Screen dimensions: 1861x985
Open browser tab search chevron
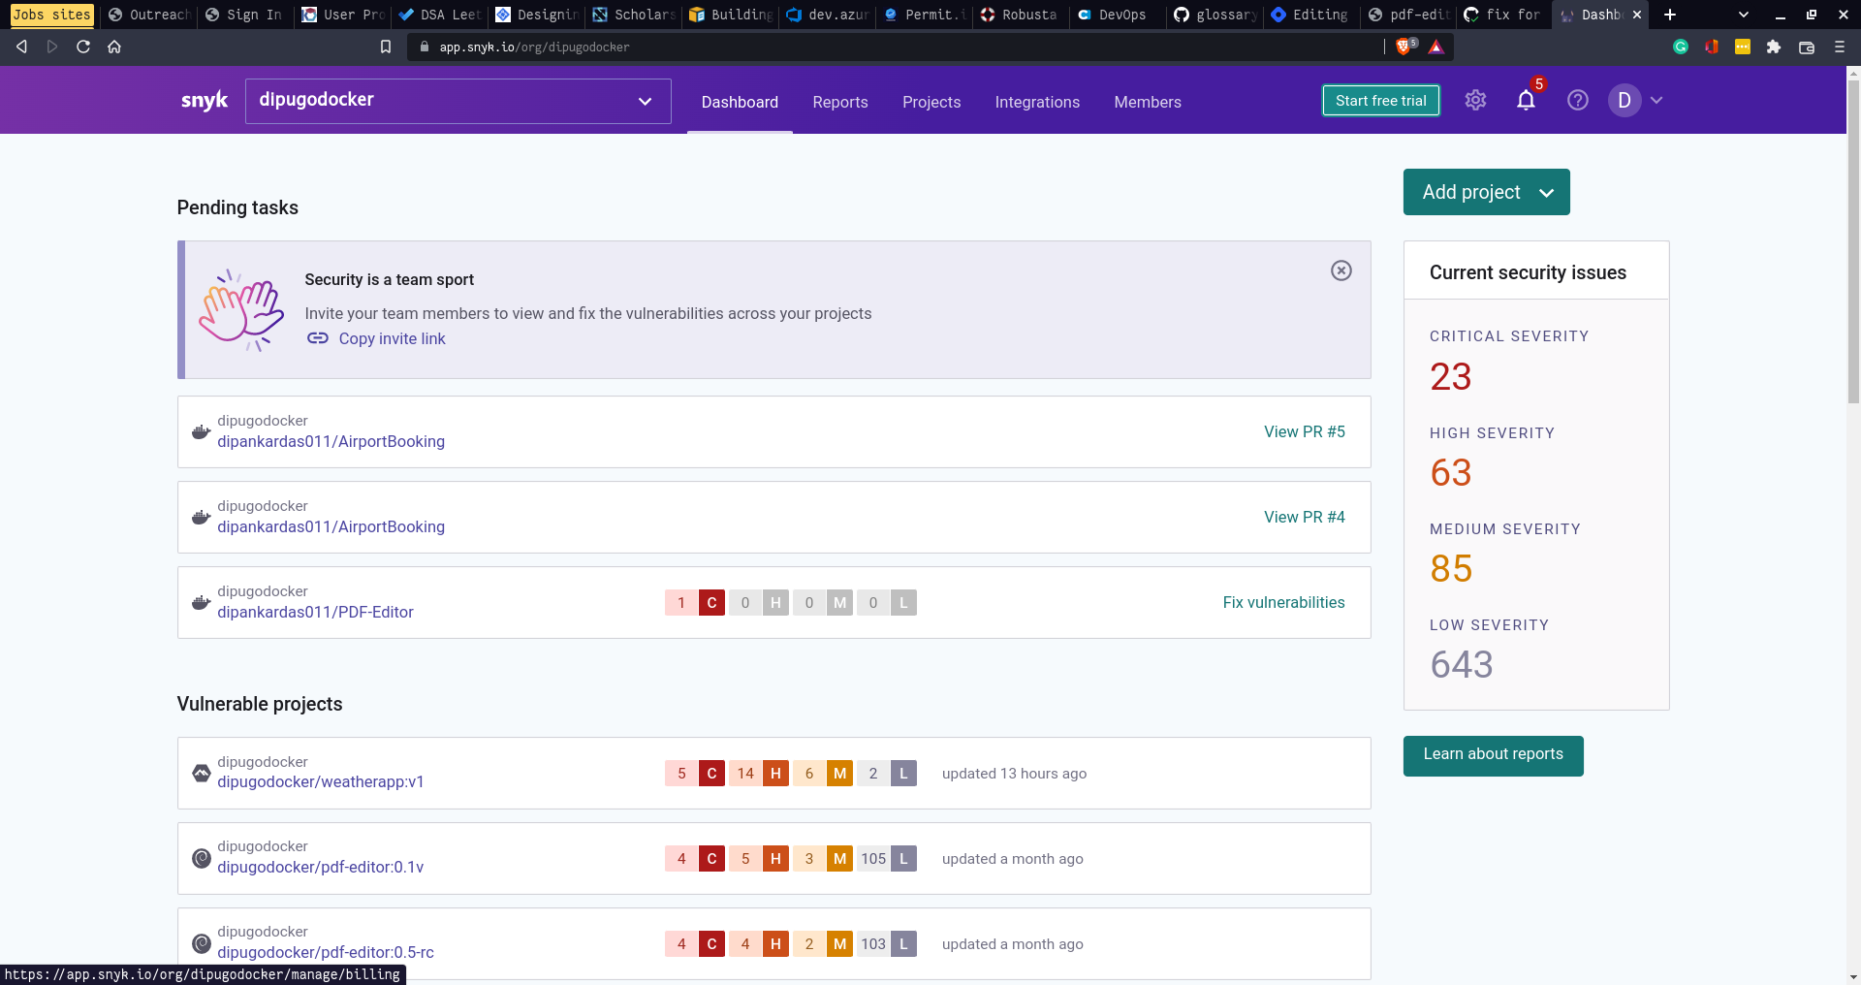[x=1743, y=15]
